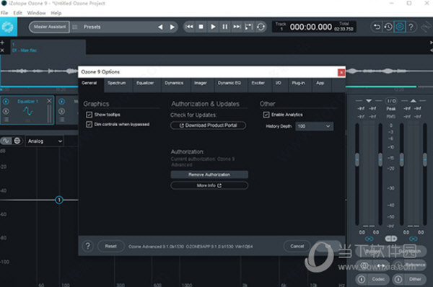
Task: Open the preset list icon beside Presets
Action: pos(75,27)
